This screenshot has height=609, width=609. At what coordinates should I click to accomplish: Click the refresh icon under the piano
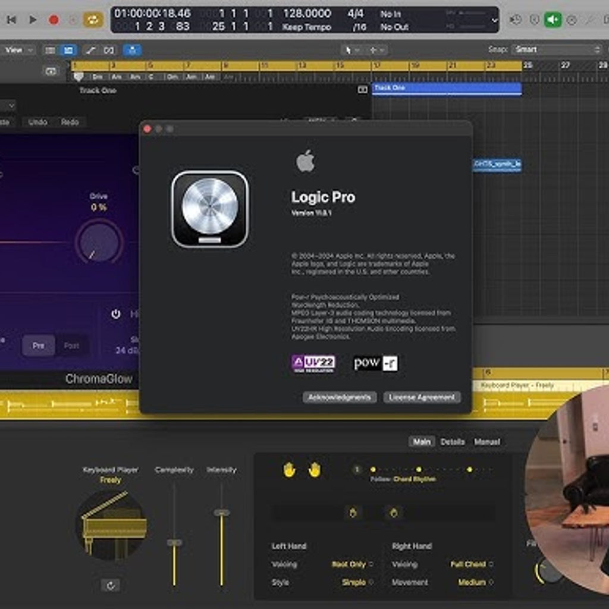110,585
